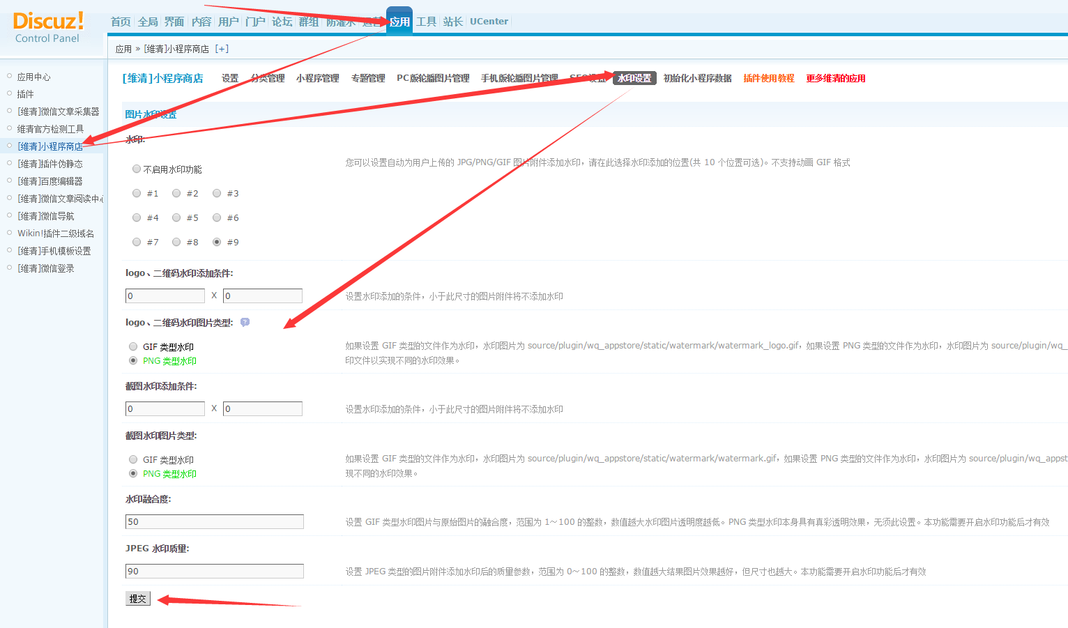Open 维清官方检测工具 in the sidebar
The width and height of the screenshot is (1068, 628).
pyautogui.click(x=50, y=129)
